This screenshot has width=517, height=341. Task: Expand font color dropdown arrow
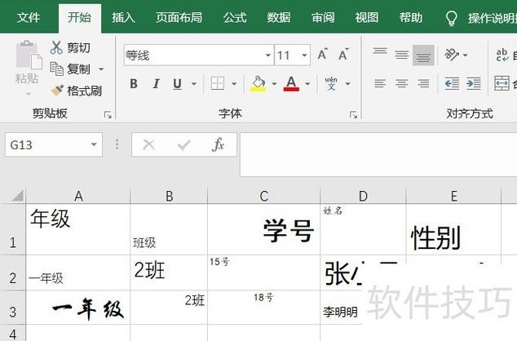tap(307, 84)
